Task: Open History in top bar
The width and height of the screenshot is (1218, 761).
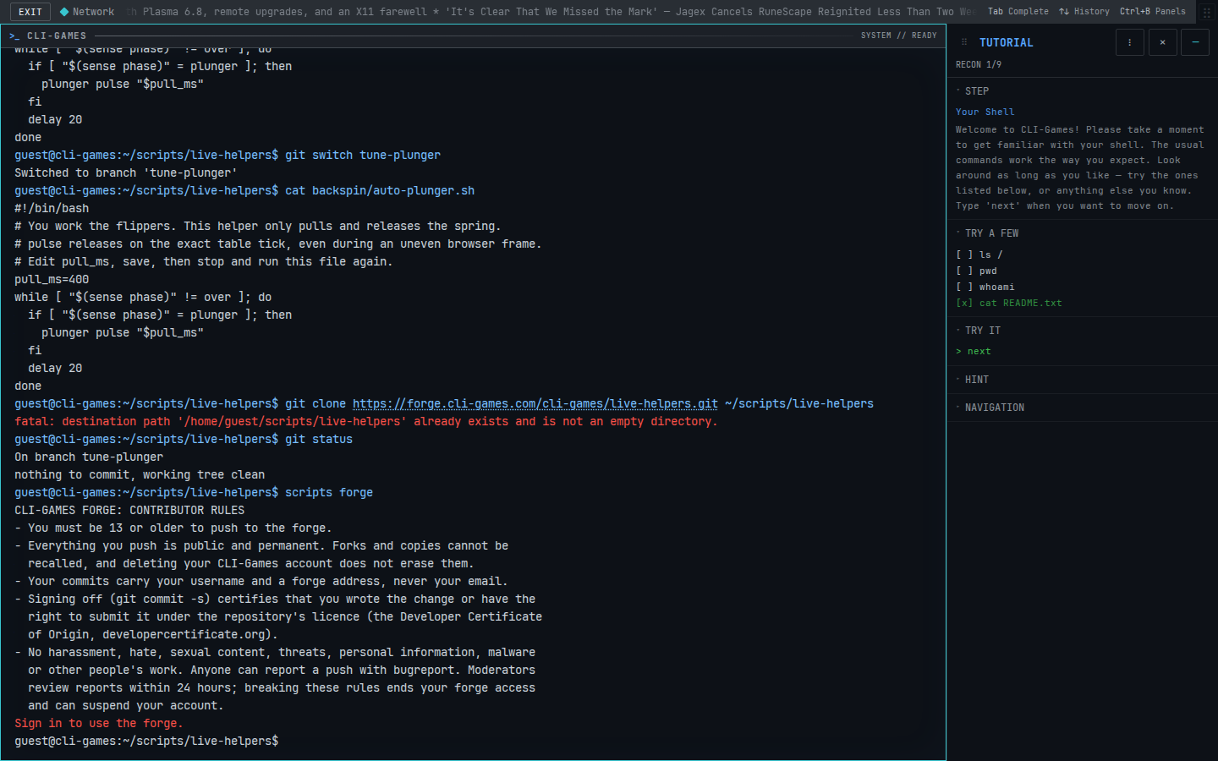Action: (1084, 12)
